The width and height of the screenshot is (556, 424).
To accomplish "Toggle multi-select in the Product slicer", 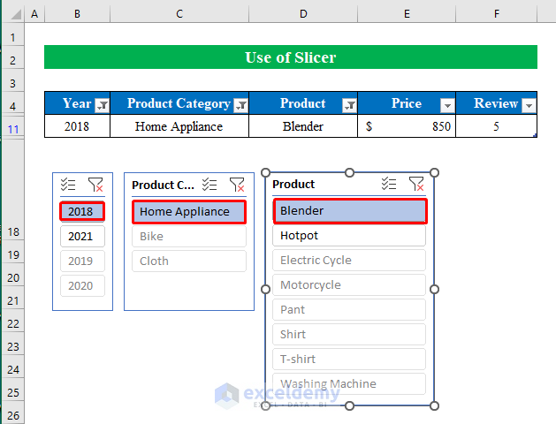I will 389,184.
